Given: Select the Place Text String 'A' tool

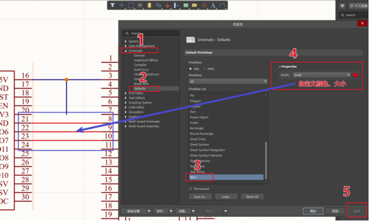Looking at the screenshot, I should tap(213, 5).
